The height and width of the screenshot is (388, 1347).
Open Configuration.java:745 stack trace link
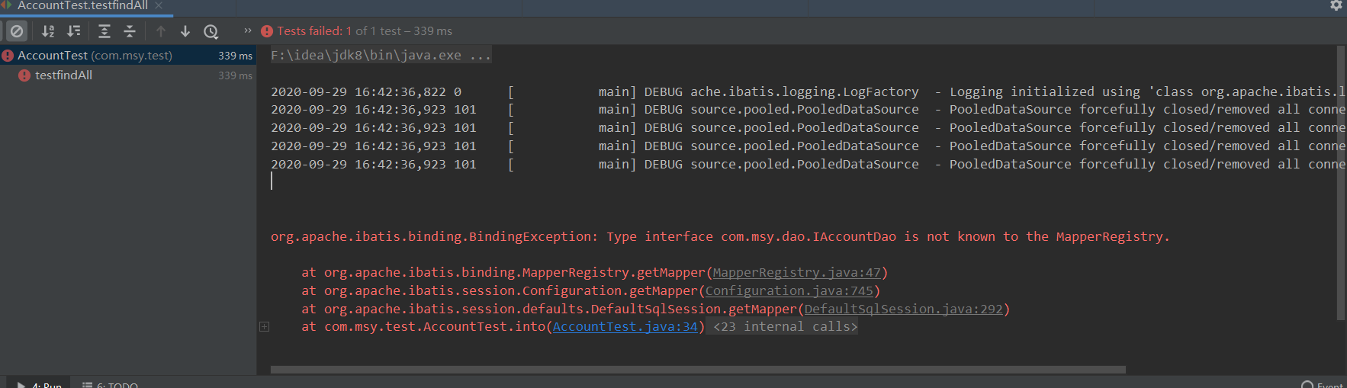tap(789, 291)
